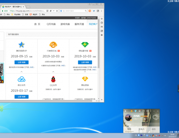Click 立即续费 under 绿钻豪华版
This screenshot has width=179, height=138.
pos(85,62)
